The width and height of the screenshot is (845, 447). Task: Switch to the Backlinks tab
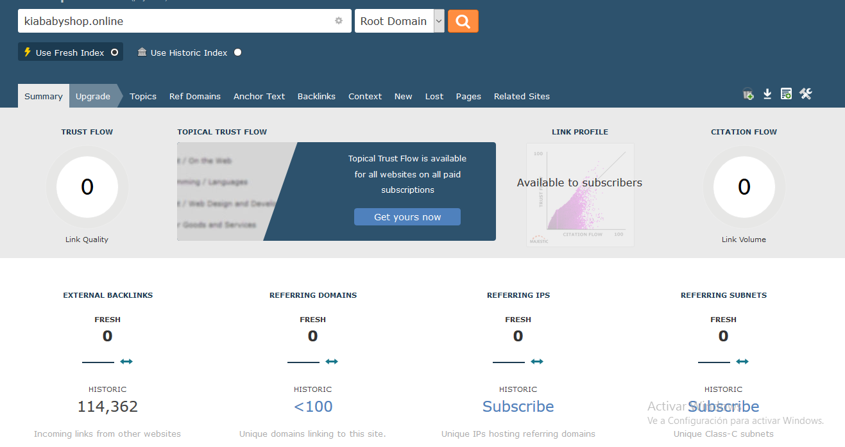click(316, 96)
